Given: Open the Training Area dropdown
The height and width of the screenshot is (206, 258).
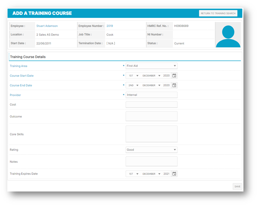Looking at the screenshot, I should [152, 66].
